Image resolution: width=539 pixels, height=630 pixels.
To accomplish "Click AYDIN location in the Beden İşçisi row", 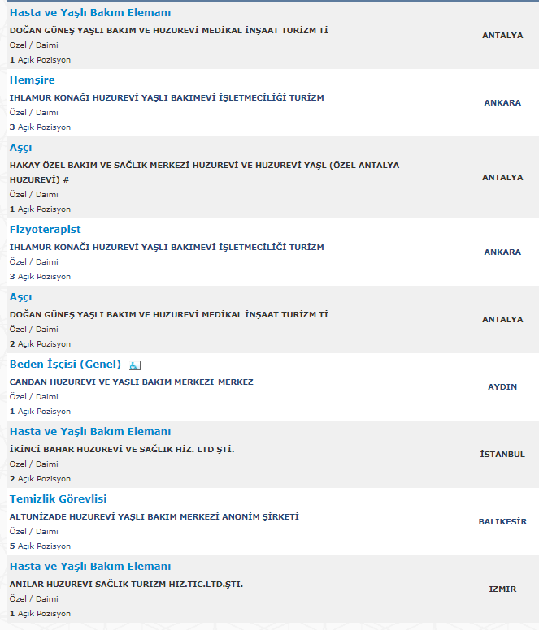I will click(502, 387).
